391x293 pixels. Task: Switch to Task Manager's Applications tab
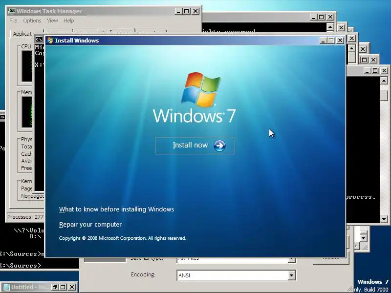coord(22,34)
